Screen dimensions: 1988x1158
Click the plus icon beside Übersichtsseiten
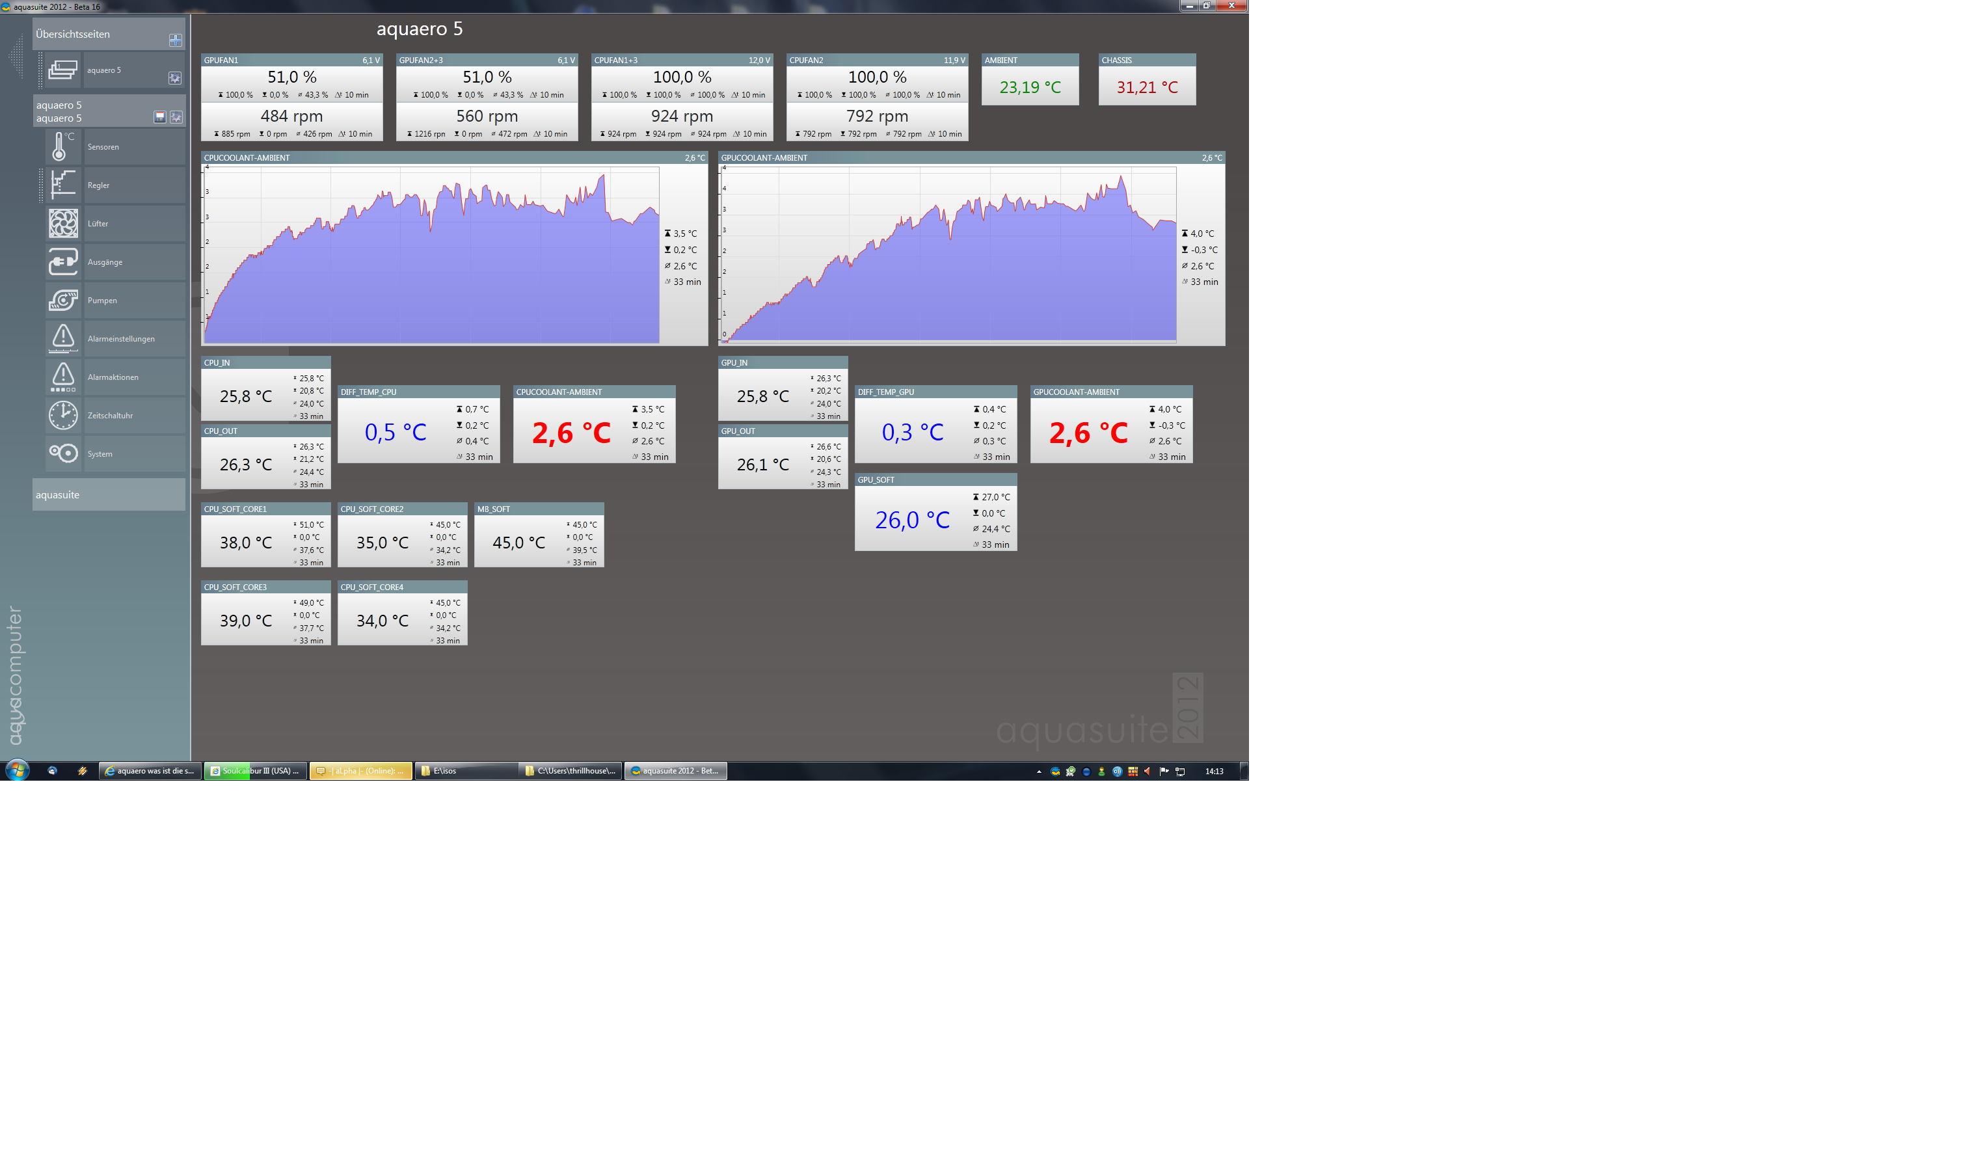pyautogui.click(x=175, y=40)
